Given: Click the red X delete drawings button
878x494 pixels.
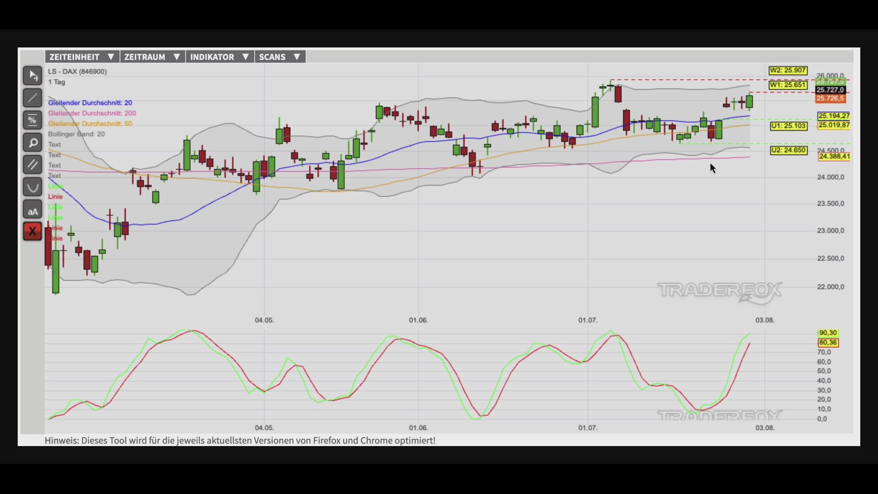Looking at the screenshot, I should tap(32, 231).
